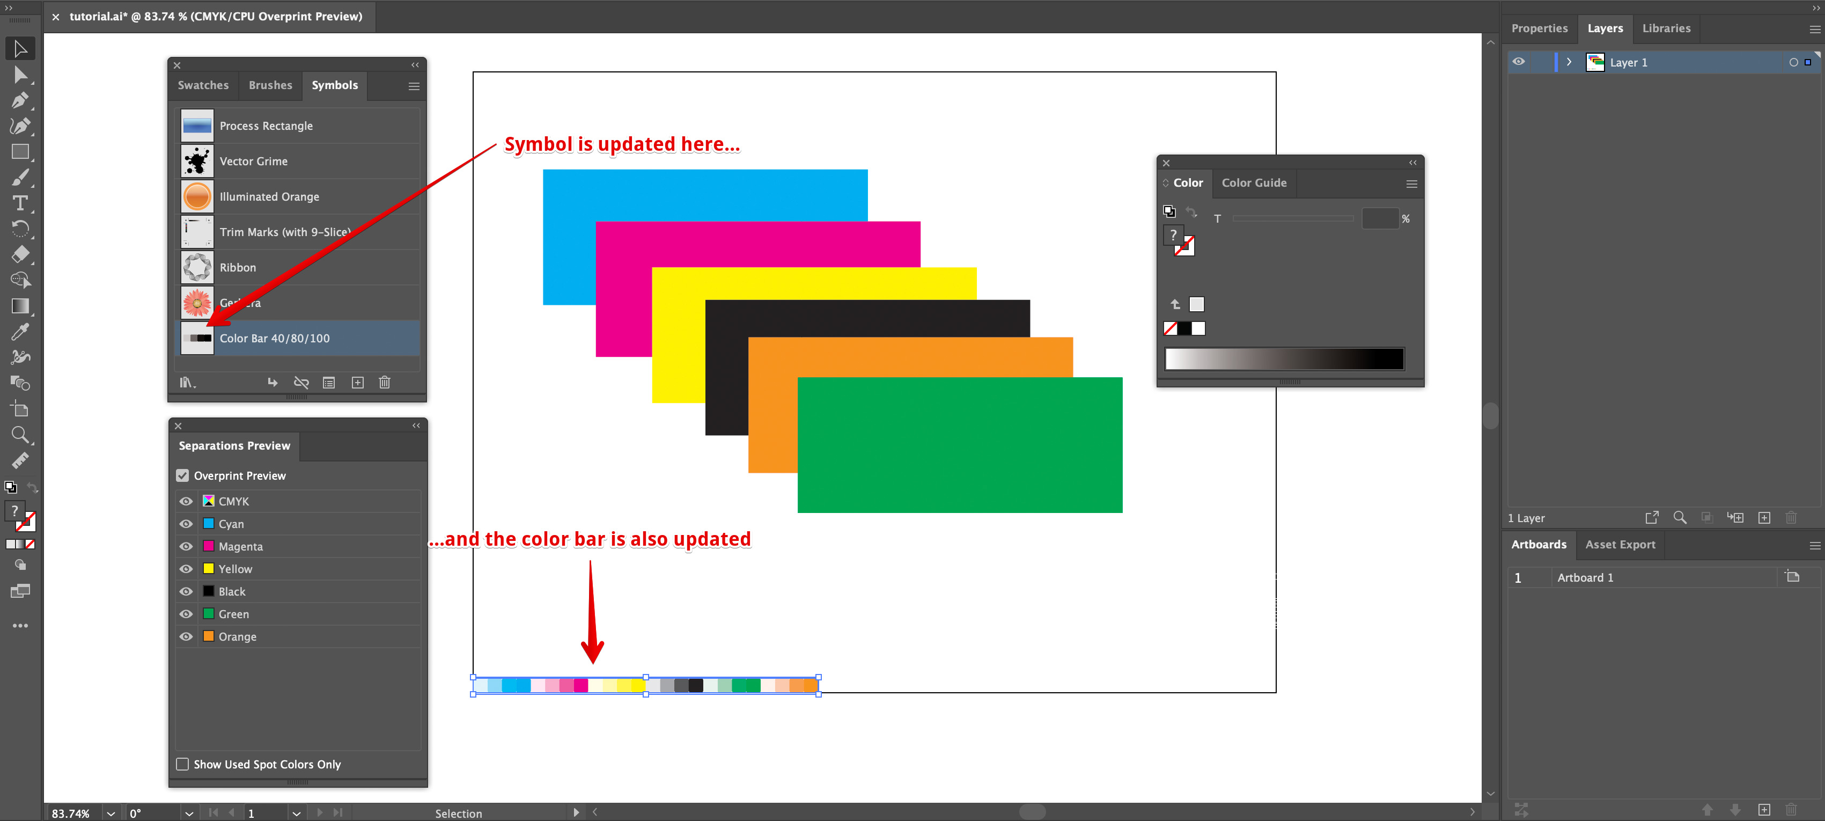
Task: Select the Pen tool
Action: click(20, 100)
